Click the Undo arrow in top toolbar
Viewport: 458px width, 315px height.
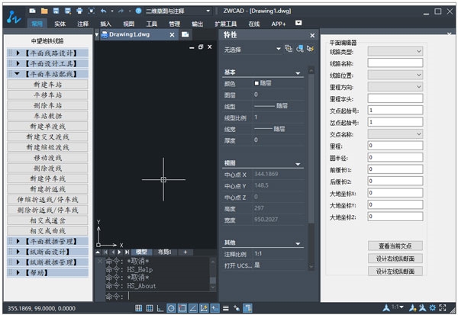(x=102, y=11)
